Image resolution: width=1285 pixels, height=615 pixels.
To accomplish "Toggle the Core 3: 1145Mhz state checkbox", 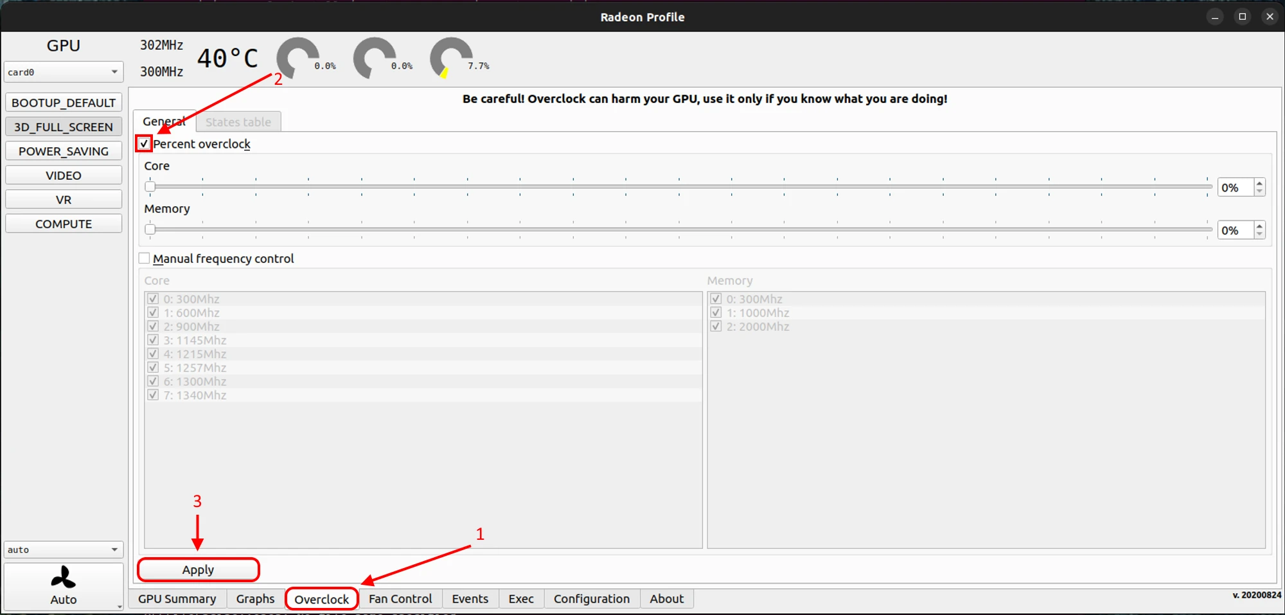I will 153,340.
